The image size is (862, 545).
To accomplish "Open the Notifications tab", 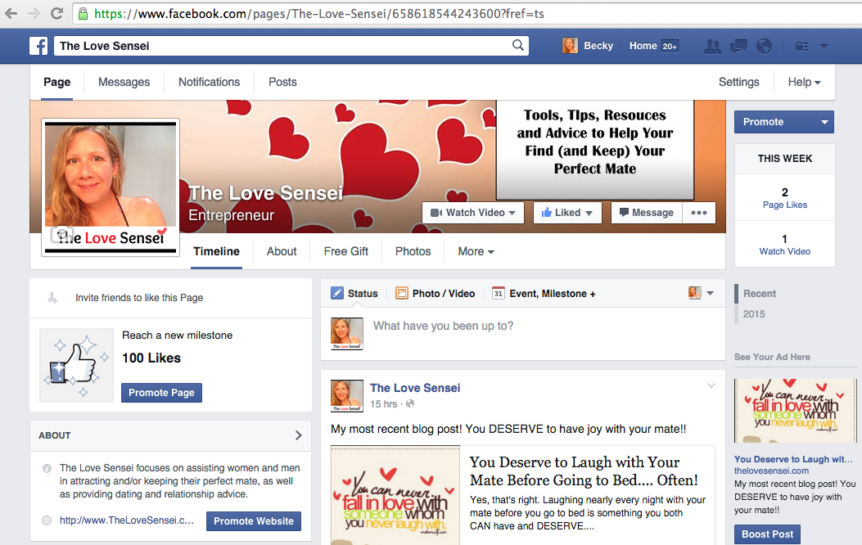I will (x=209, y=82).
